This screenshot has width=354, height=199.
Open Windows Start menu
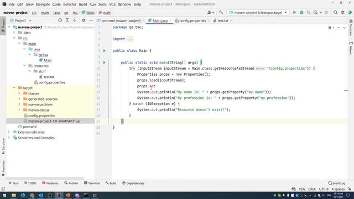point(4,195)
